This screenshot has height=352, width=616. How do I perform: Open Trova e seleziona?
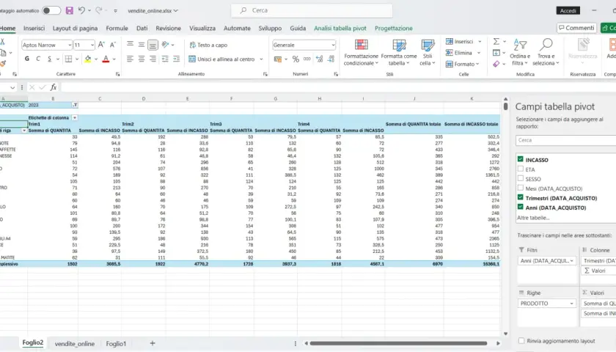point(546,53)
